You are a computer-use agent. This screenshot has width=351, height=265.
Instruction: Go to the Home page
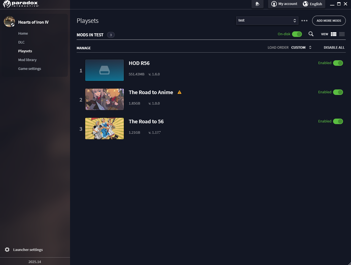[23, 34]
